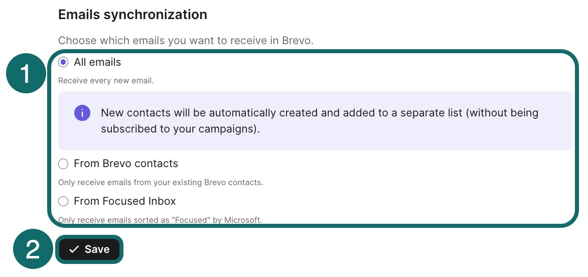Click the From Focused Inbox label

click(125, 201)
